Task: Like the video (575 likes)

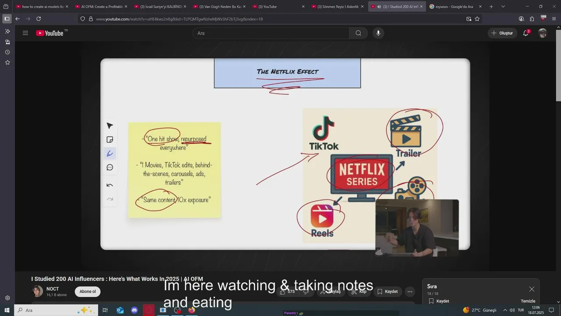Action: [x=288, y=291]
